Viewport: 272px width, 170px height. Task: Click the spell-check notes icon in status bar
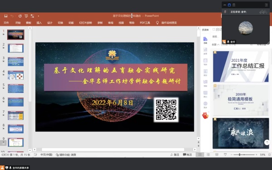(35, 155)
